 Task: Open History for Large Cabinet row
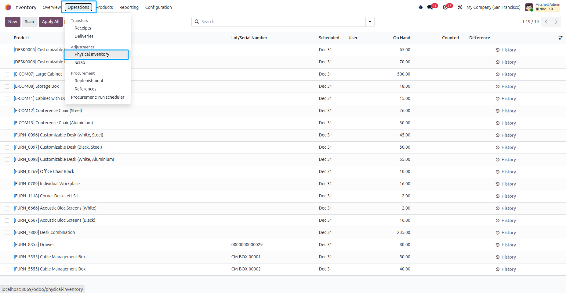click(506, 74)
